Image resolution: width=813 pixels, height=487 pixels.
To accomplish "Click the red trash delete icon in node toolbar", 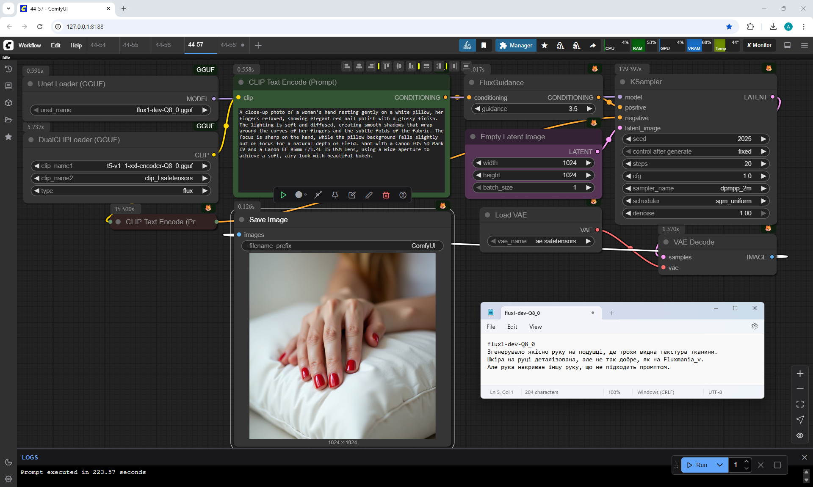I will pyautogui.click(x=386, y=195).
